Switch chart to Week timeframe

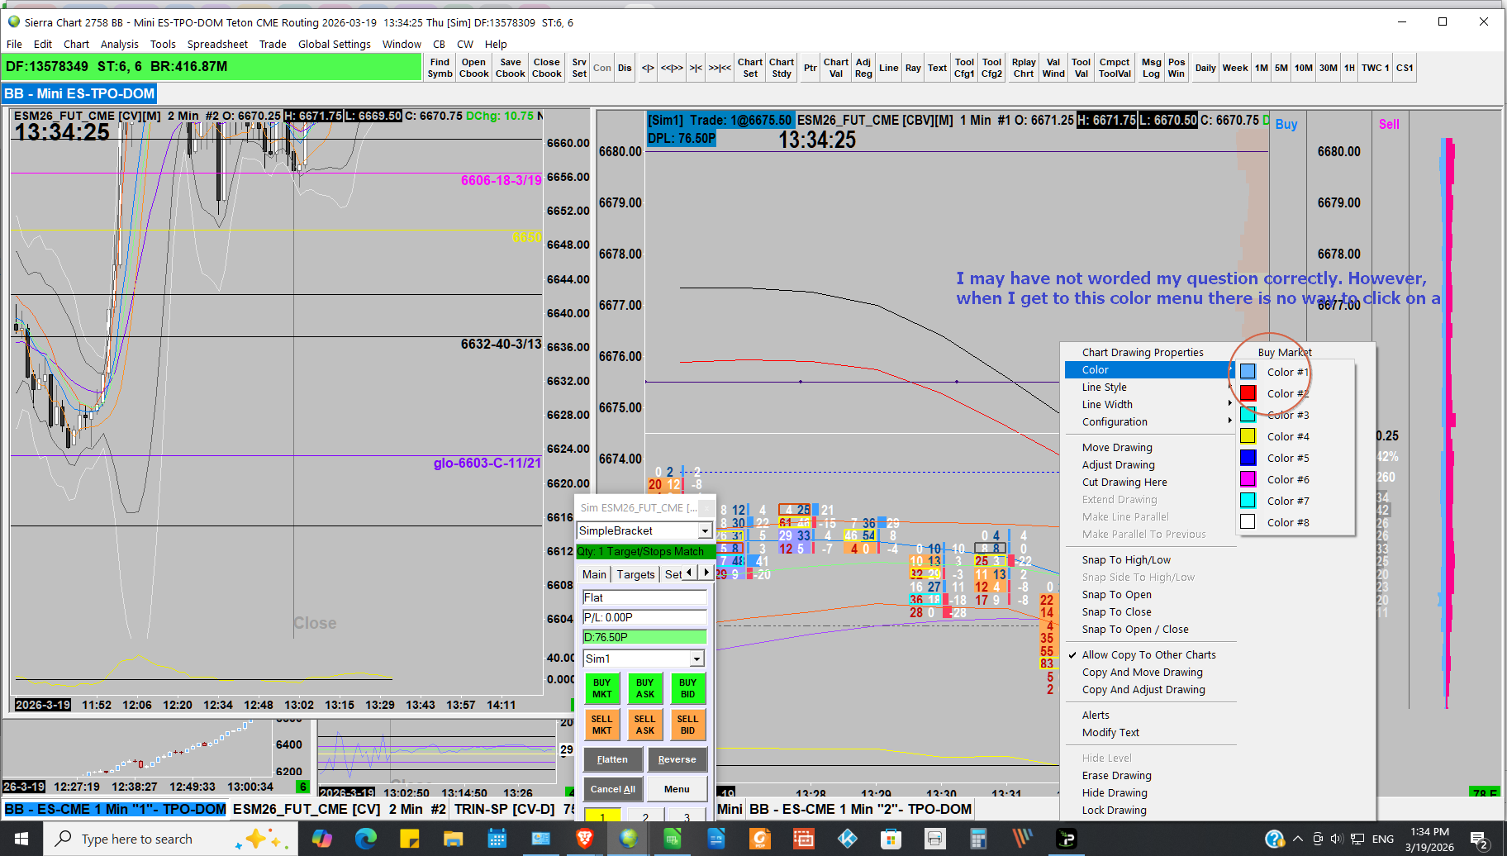pyautogui.click(x=1235, y=68)
